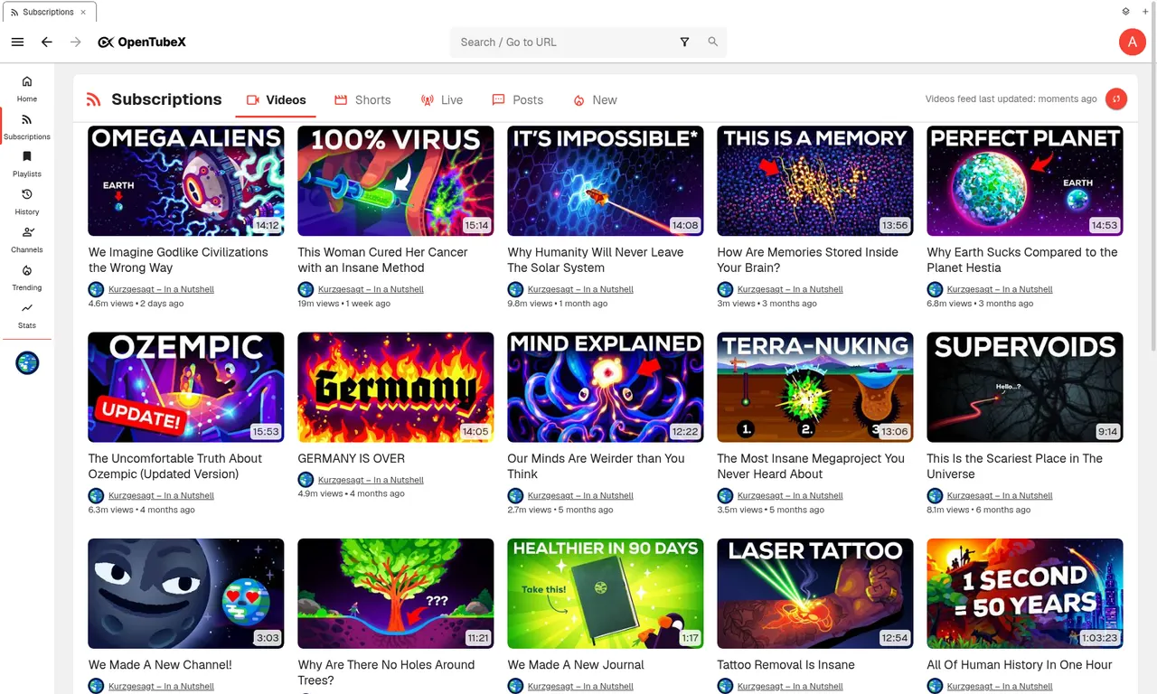Viewport: 1157px width, 694px height.
Task: Open the 'IT'S IMPOSSIBLE' video thumbnail
Action: [x=606, y=181]
